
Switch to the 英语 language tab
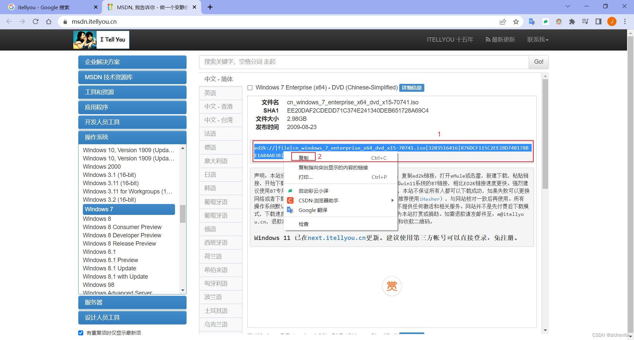coord(221,93)
